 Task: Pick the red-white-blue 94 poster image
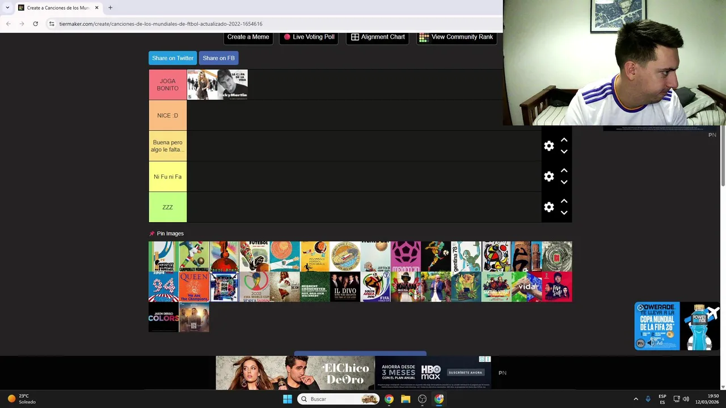(163, 287)
